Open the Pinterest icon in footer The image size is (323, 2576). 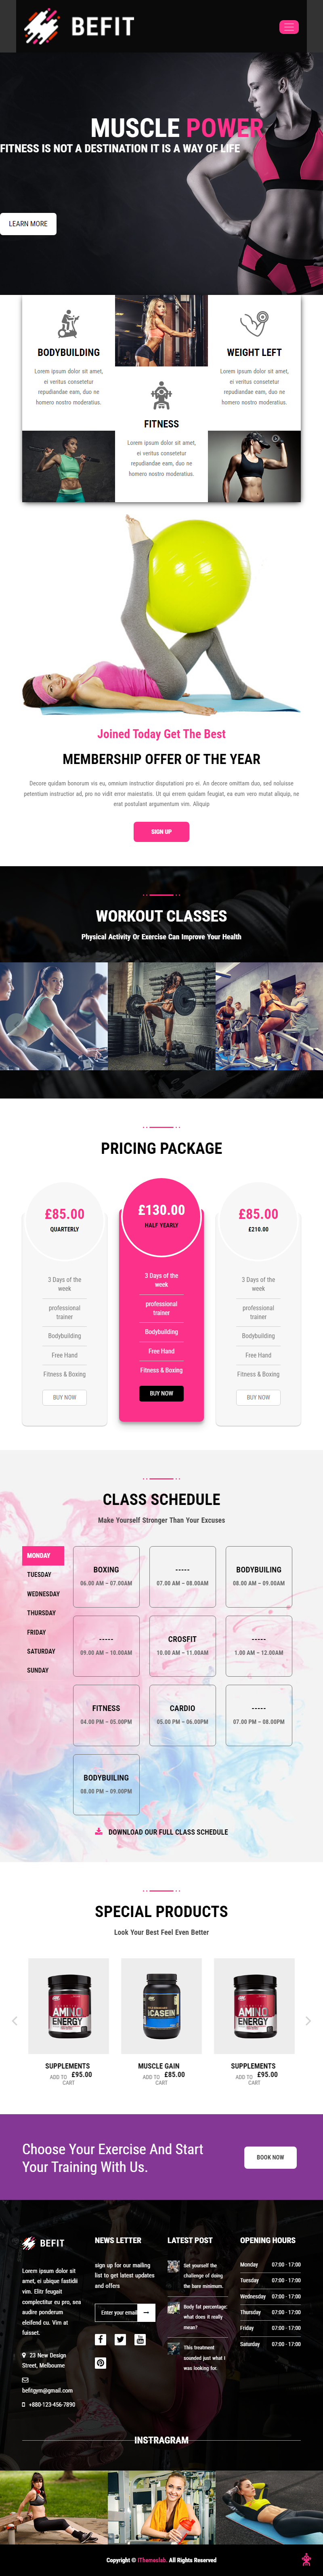[x=100, y=2363]
